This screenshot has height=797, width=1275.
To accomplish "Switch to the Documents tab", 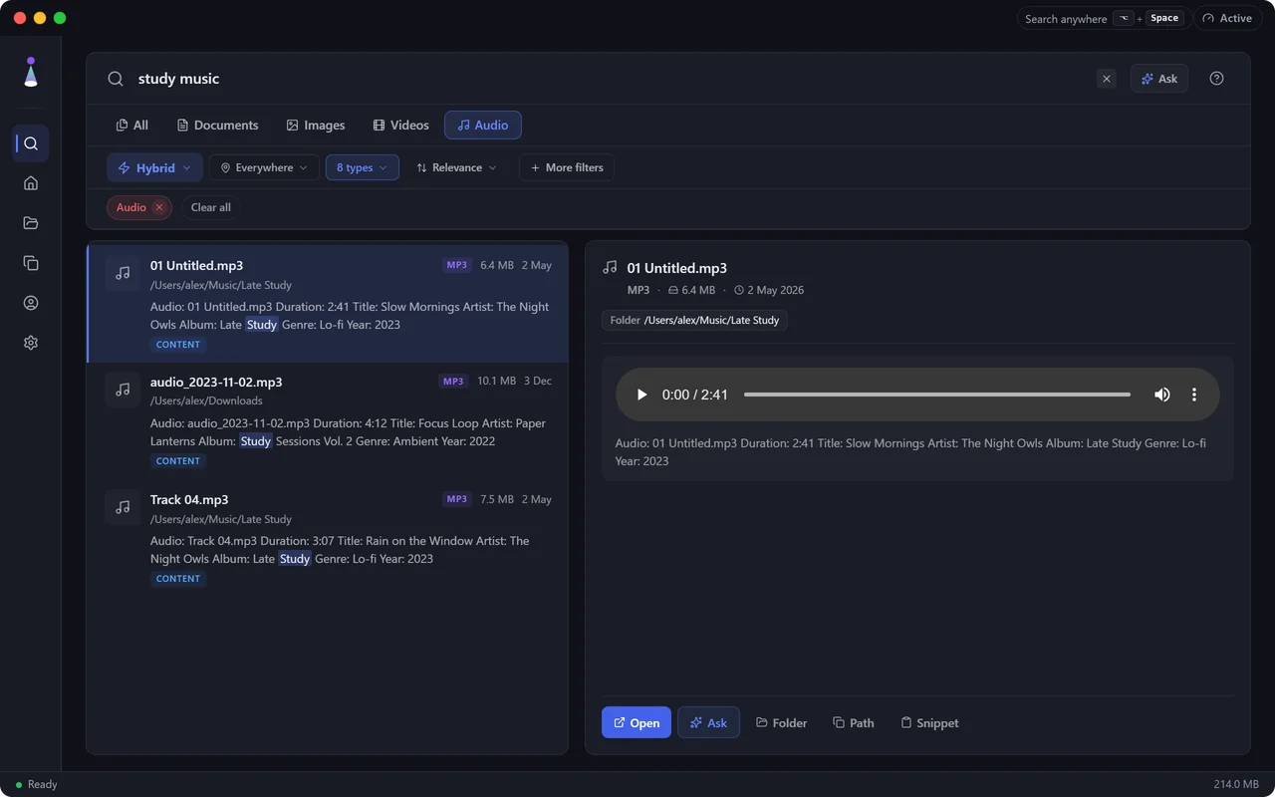I will pyautogui.click(x=217, y=126).
